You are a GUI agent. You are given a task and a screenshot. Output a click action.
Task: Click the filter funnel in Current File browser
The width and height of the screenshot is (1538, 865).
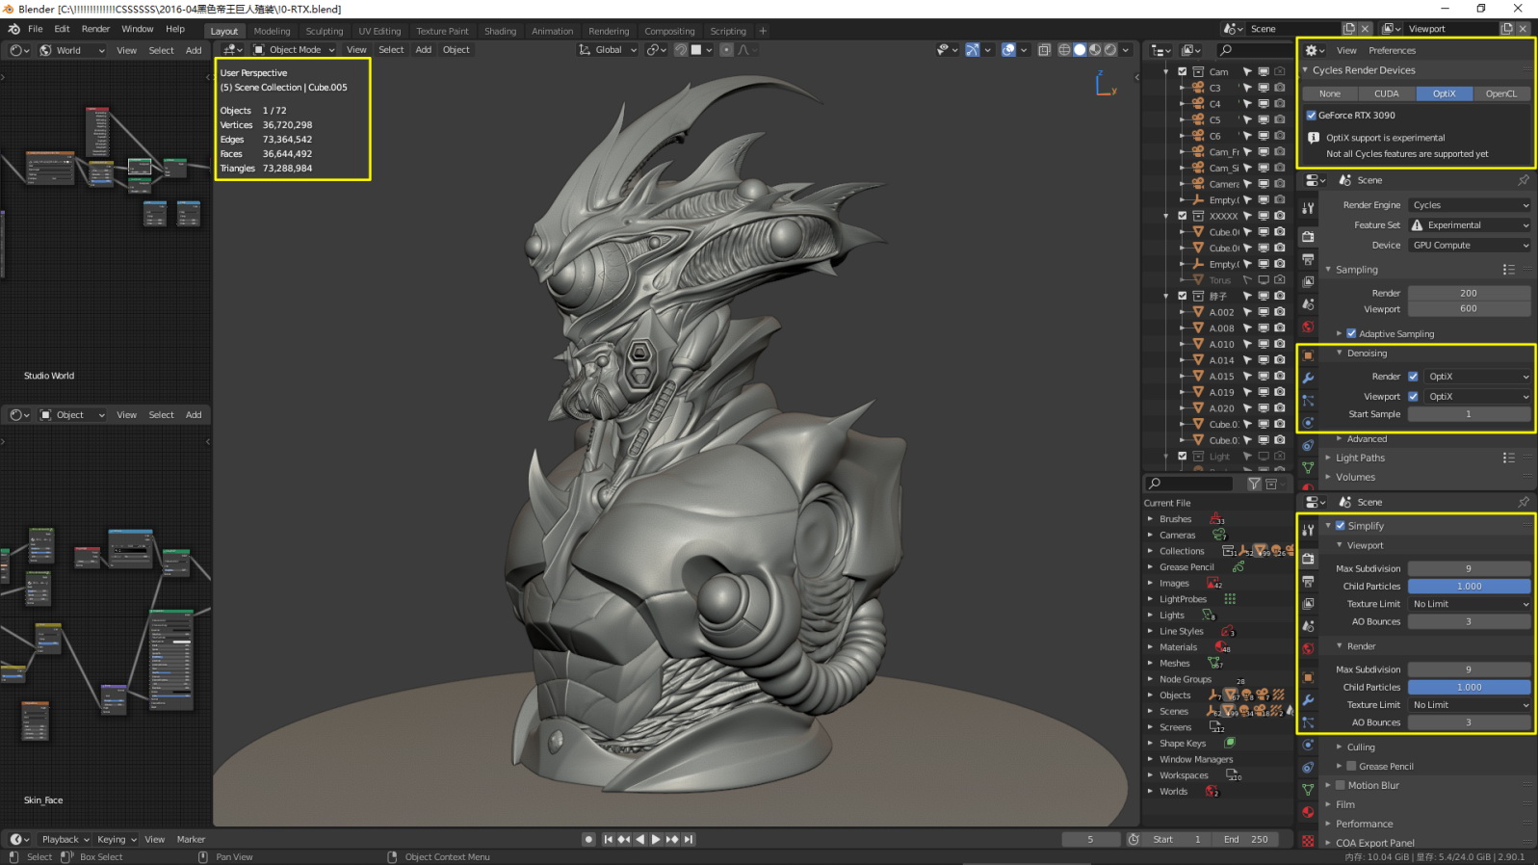1254,484
